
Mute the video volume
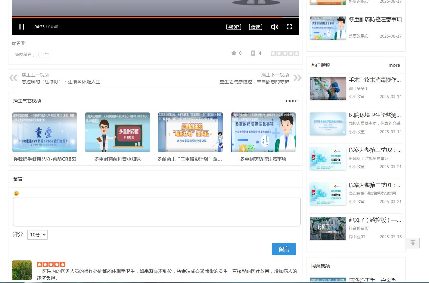tap(274, 27)
